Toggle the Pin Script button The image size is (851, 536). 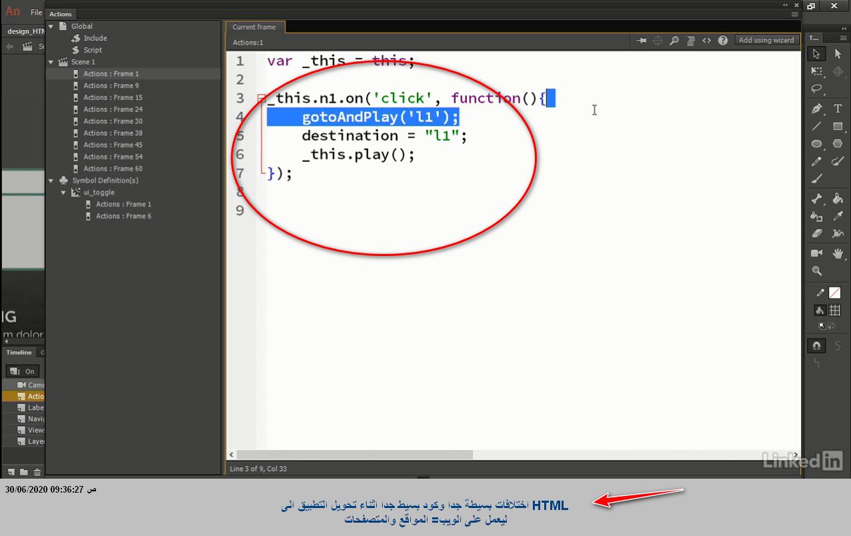[x=642, y=41]
